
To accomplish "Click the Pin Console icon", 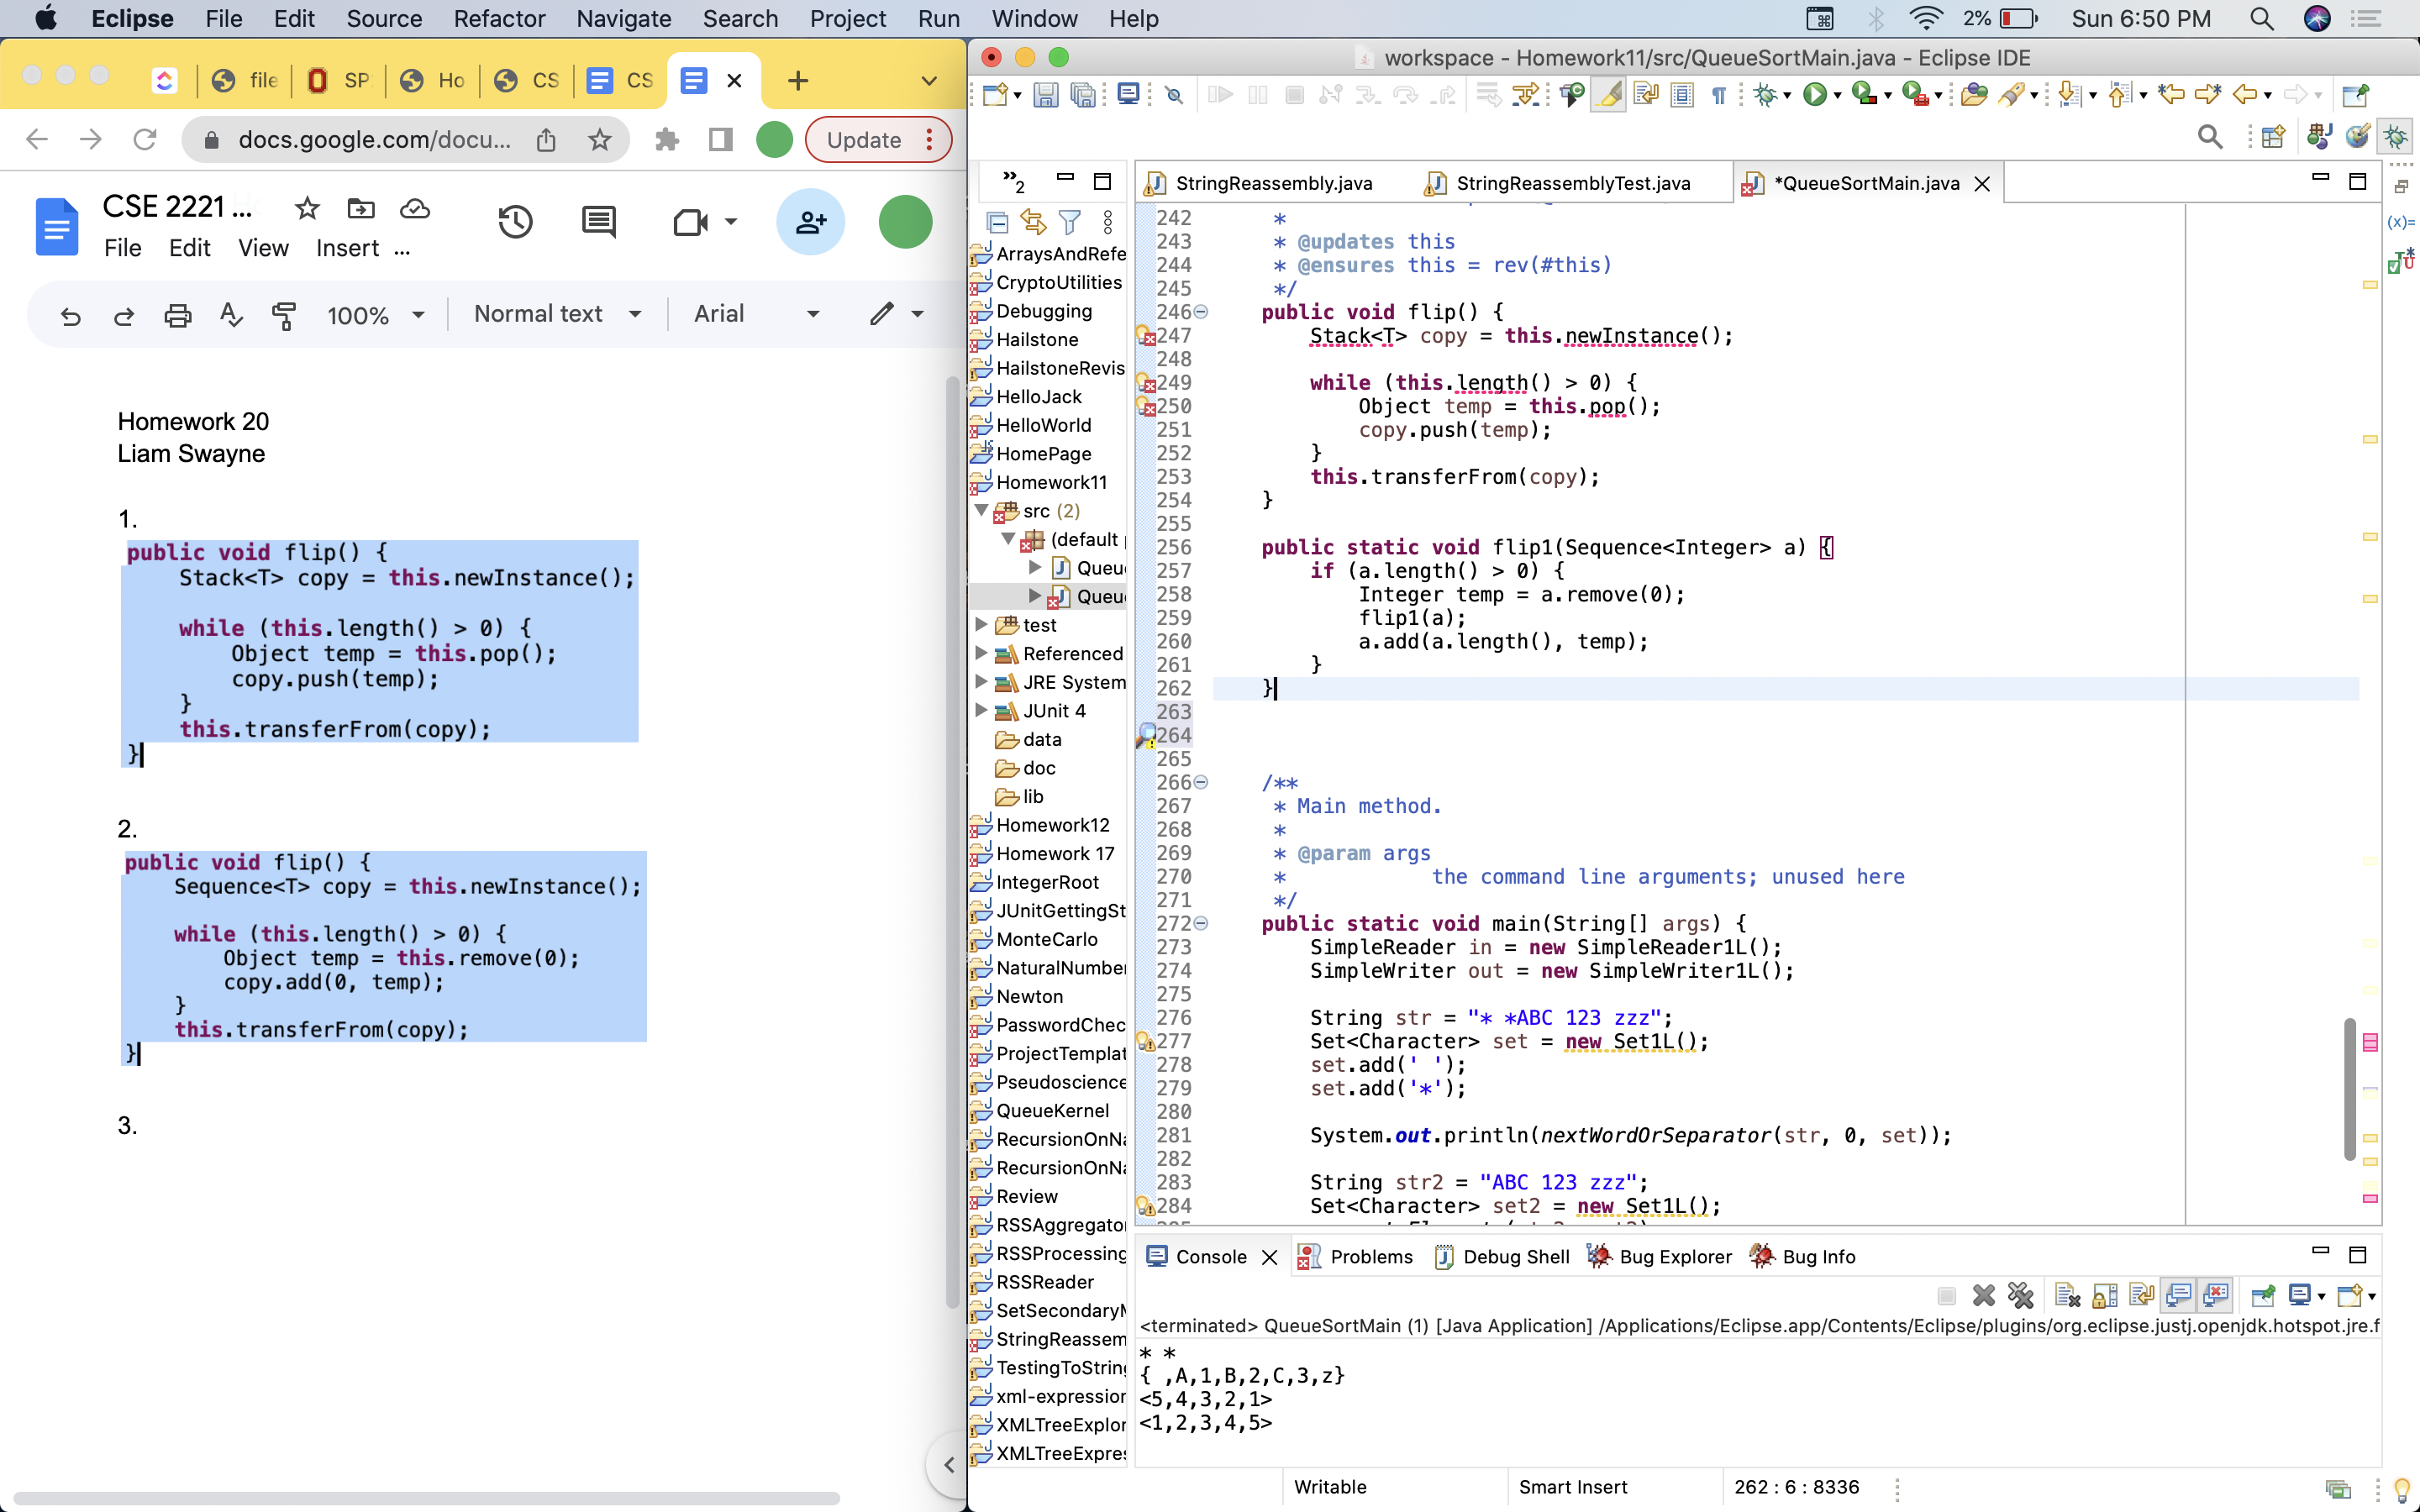I will coord(2262,1296).
